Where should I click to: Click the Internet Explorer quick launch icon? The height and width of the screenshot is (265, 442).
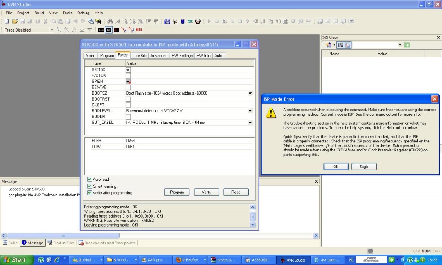point(57,260)
